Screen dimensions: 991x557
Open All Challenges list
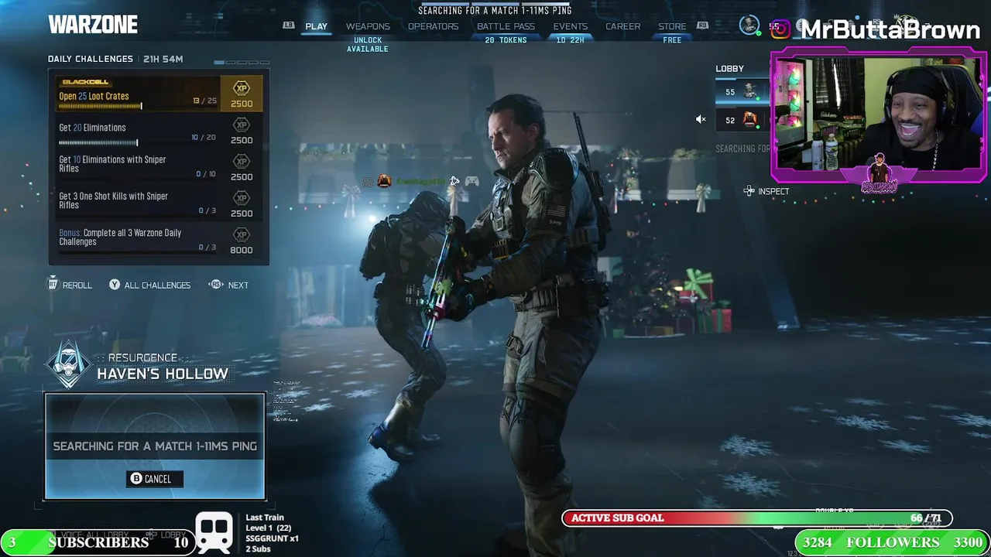click(149, 285)
